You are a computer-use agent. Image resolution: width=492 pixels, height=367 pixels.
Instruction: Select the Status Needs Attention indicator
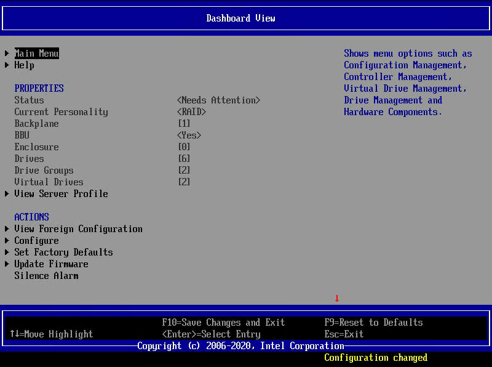[x=217, y=100]
